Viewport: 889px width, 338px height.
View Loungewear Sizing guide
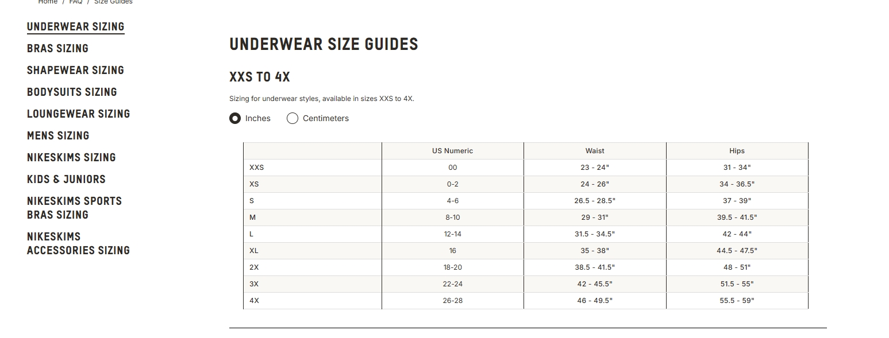tap(79, 114)
